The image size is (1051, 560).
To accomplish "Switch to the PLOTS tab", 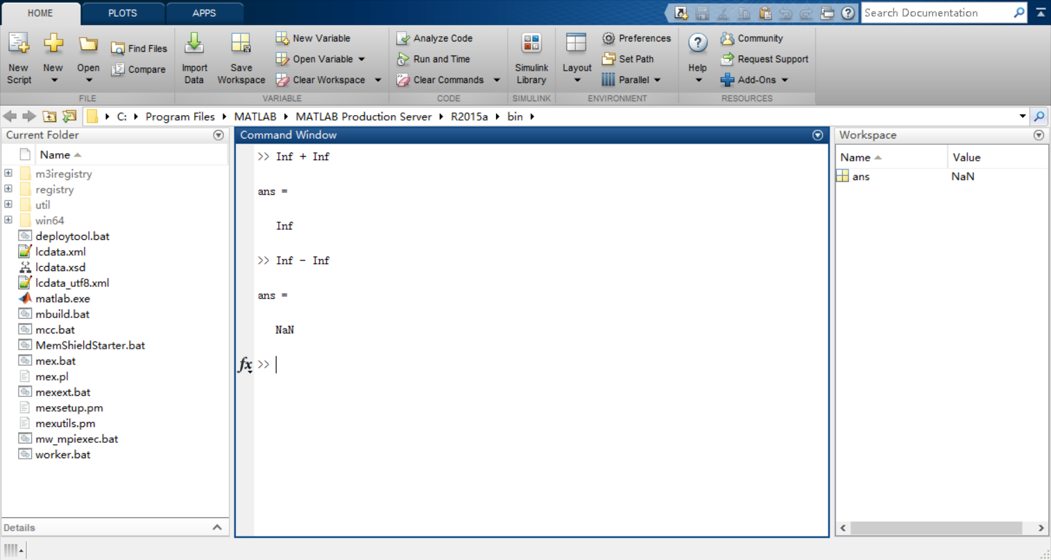I will click(123, 13).
